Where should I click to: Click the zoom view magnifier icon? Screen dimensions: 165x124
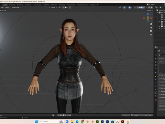(151, 24)
